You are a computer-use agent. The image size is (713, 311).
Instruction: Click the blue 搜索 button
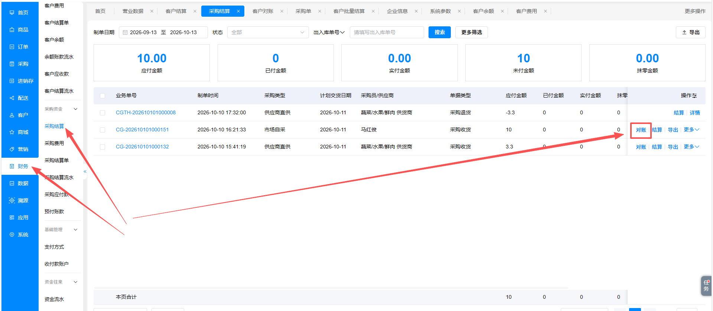[440, 32]
